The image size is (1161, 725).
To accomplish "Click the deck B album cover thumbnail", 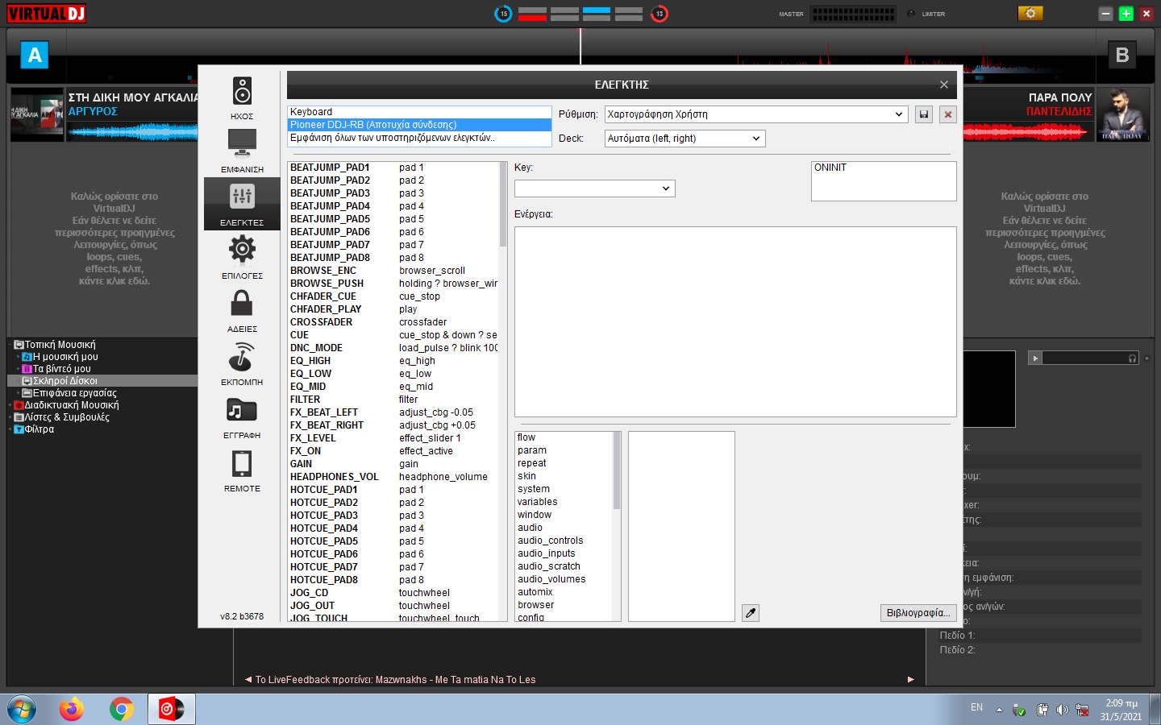I will click(x=1122, y=114).
